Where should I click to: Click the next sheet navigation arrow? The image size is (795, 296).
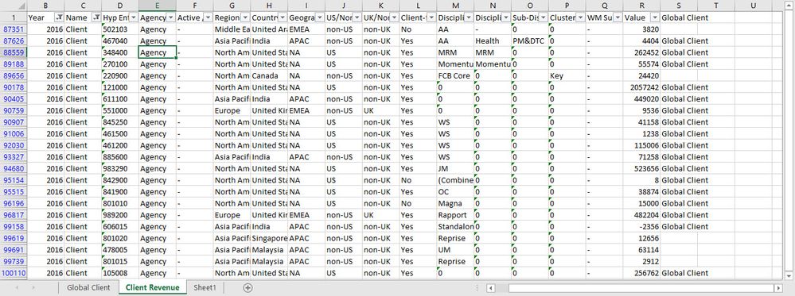pyautogui.click(x=33, y=288)
